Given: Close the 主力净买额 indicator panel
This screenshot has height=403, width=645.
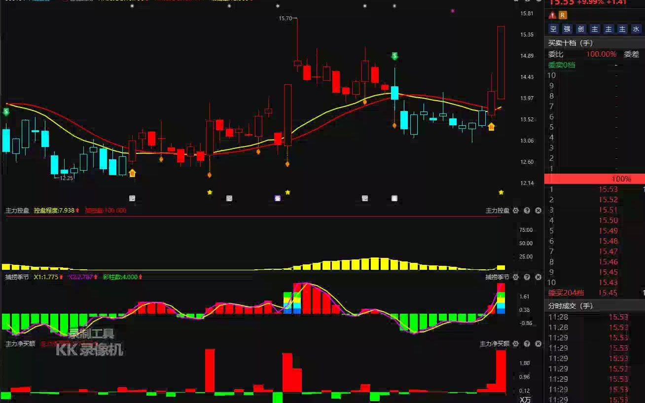Looking at the screenshot, I should [538, 343].
